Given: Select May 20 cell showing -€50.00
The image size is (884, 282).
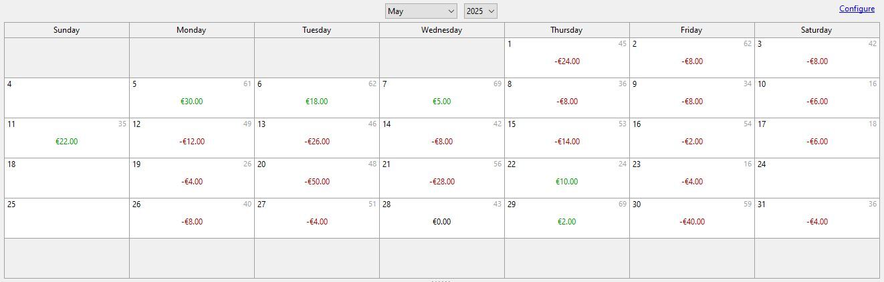Looking at the screenshot, I should [x=317, y=178].
